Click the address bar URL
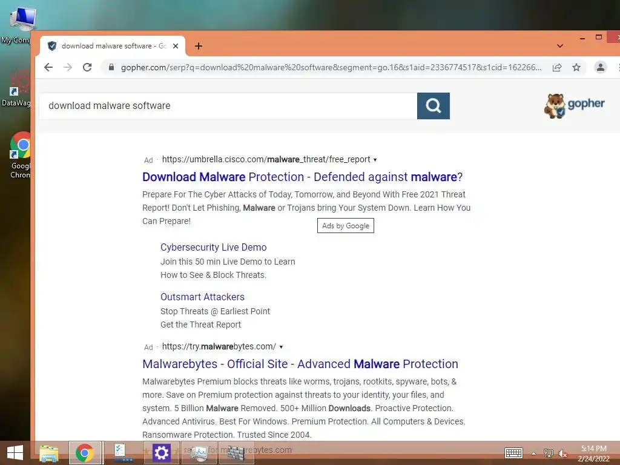 [331, 67]
